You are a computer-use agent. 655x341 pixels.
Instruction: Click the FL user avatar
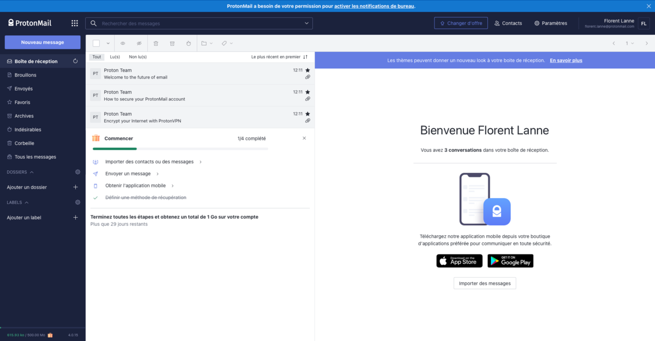[644, 23]
